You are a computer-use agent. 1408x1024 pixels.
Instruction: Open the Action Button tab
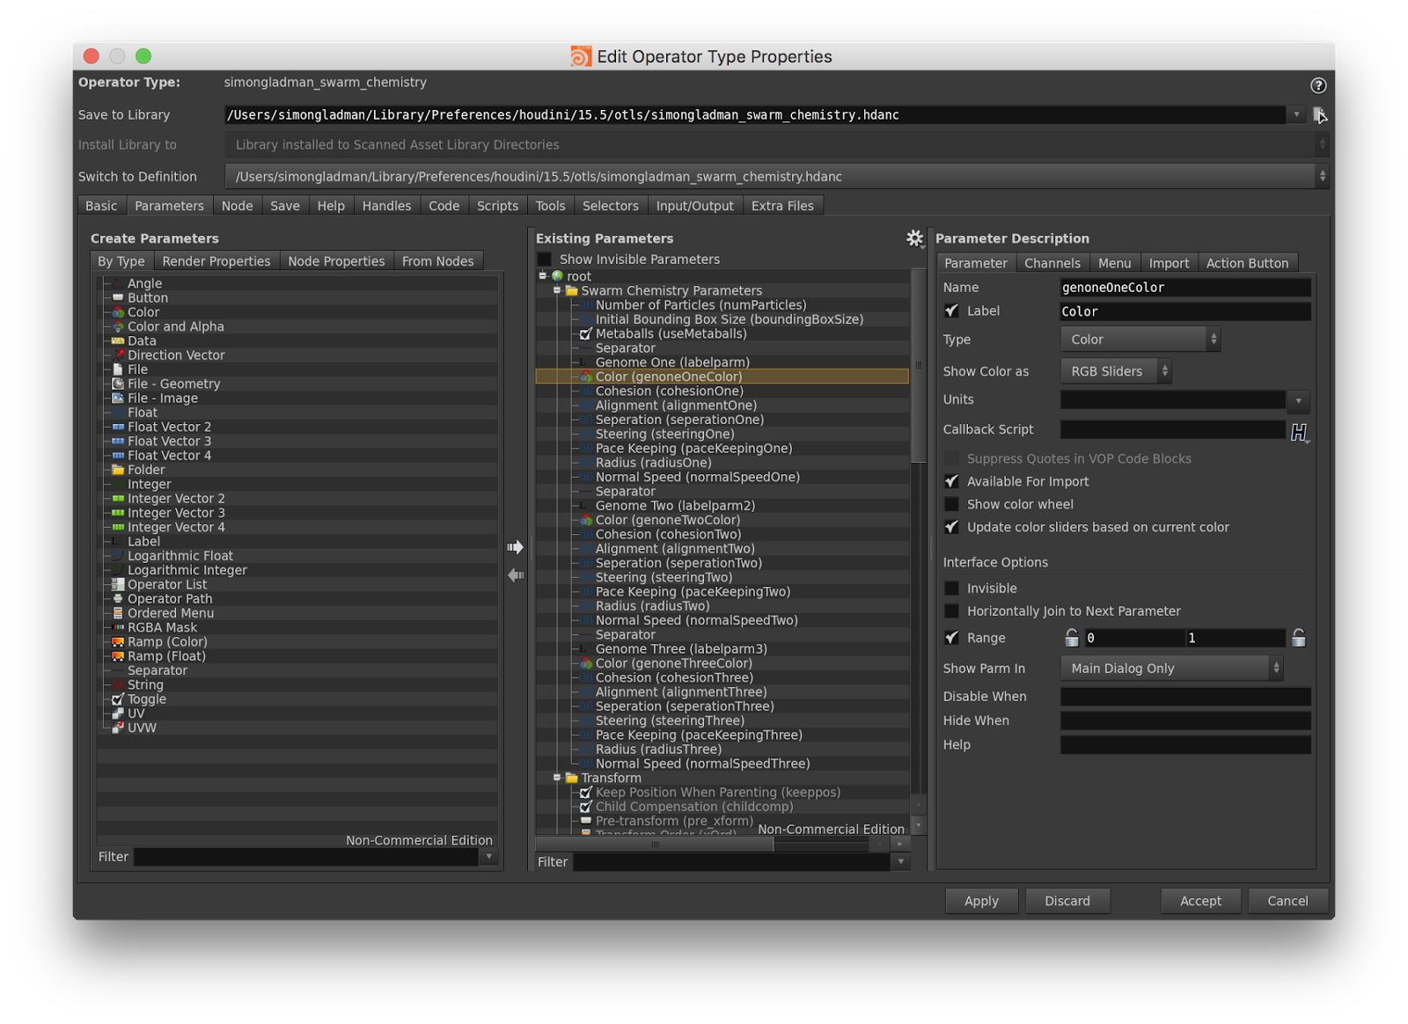(x=1247, y=263)
